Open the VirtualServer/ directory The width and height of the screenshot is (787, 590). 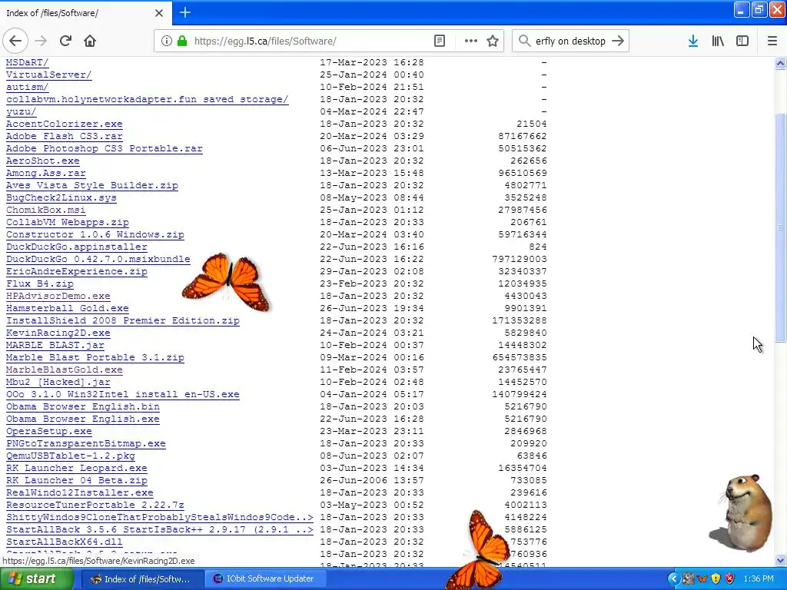point(48,75)
